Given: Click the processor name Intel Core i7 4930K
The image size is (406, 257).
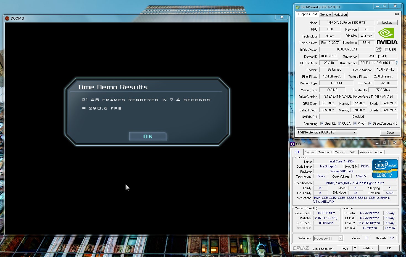Looking at the screenshot, I should coord(342,161).
